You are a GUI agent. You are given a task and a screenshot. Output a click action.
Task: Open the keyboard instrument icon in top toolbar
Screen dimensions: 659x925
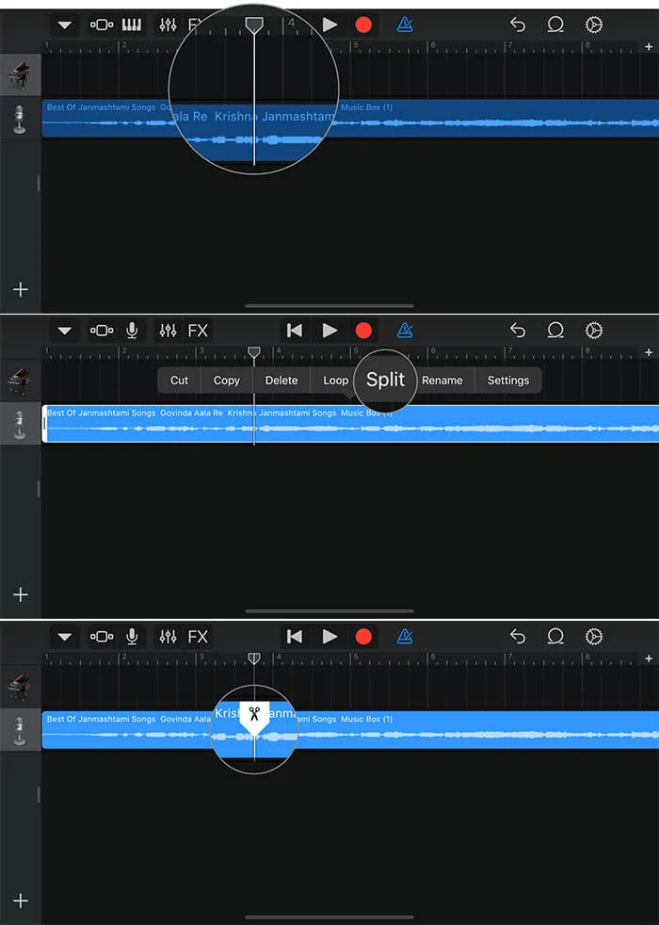click(x=132, y=24)
